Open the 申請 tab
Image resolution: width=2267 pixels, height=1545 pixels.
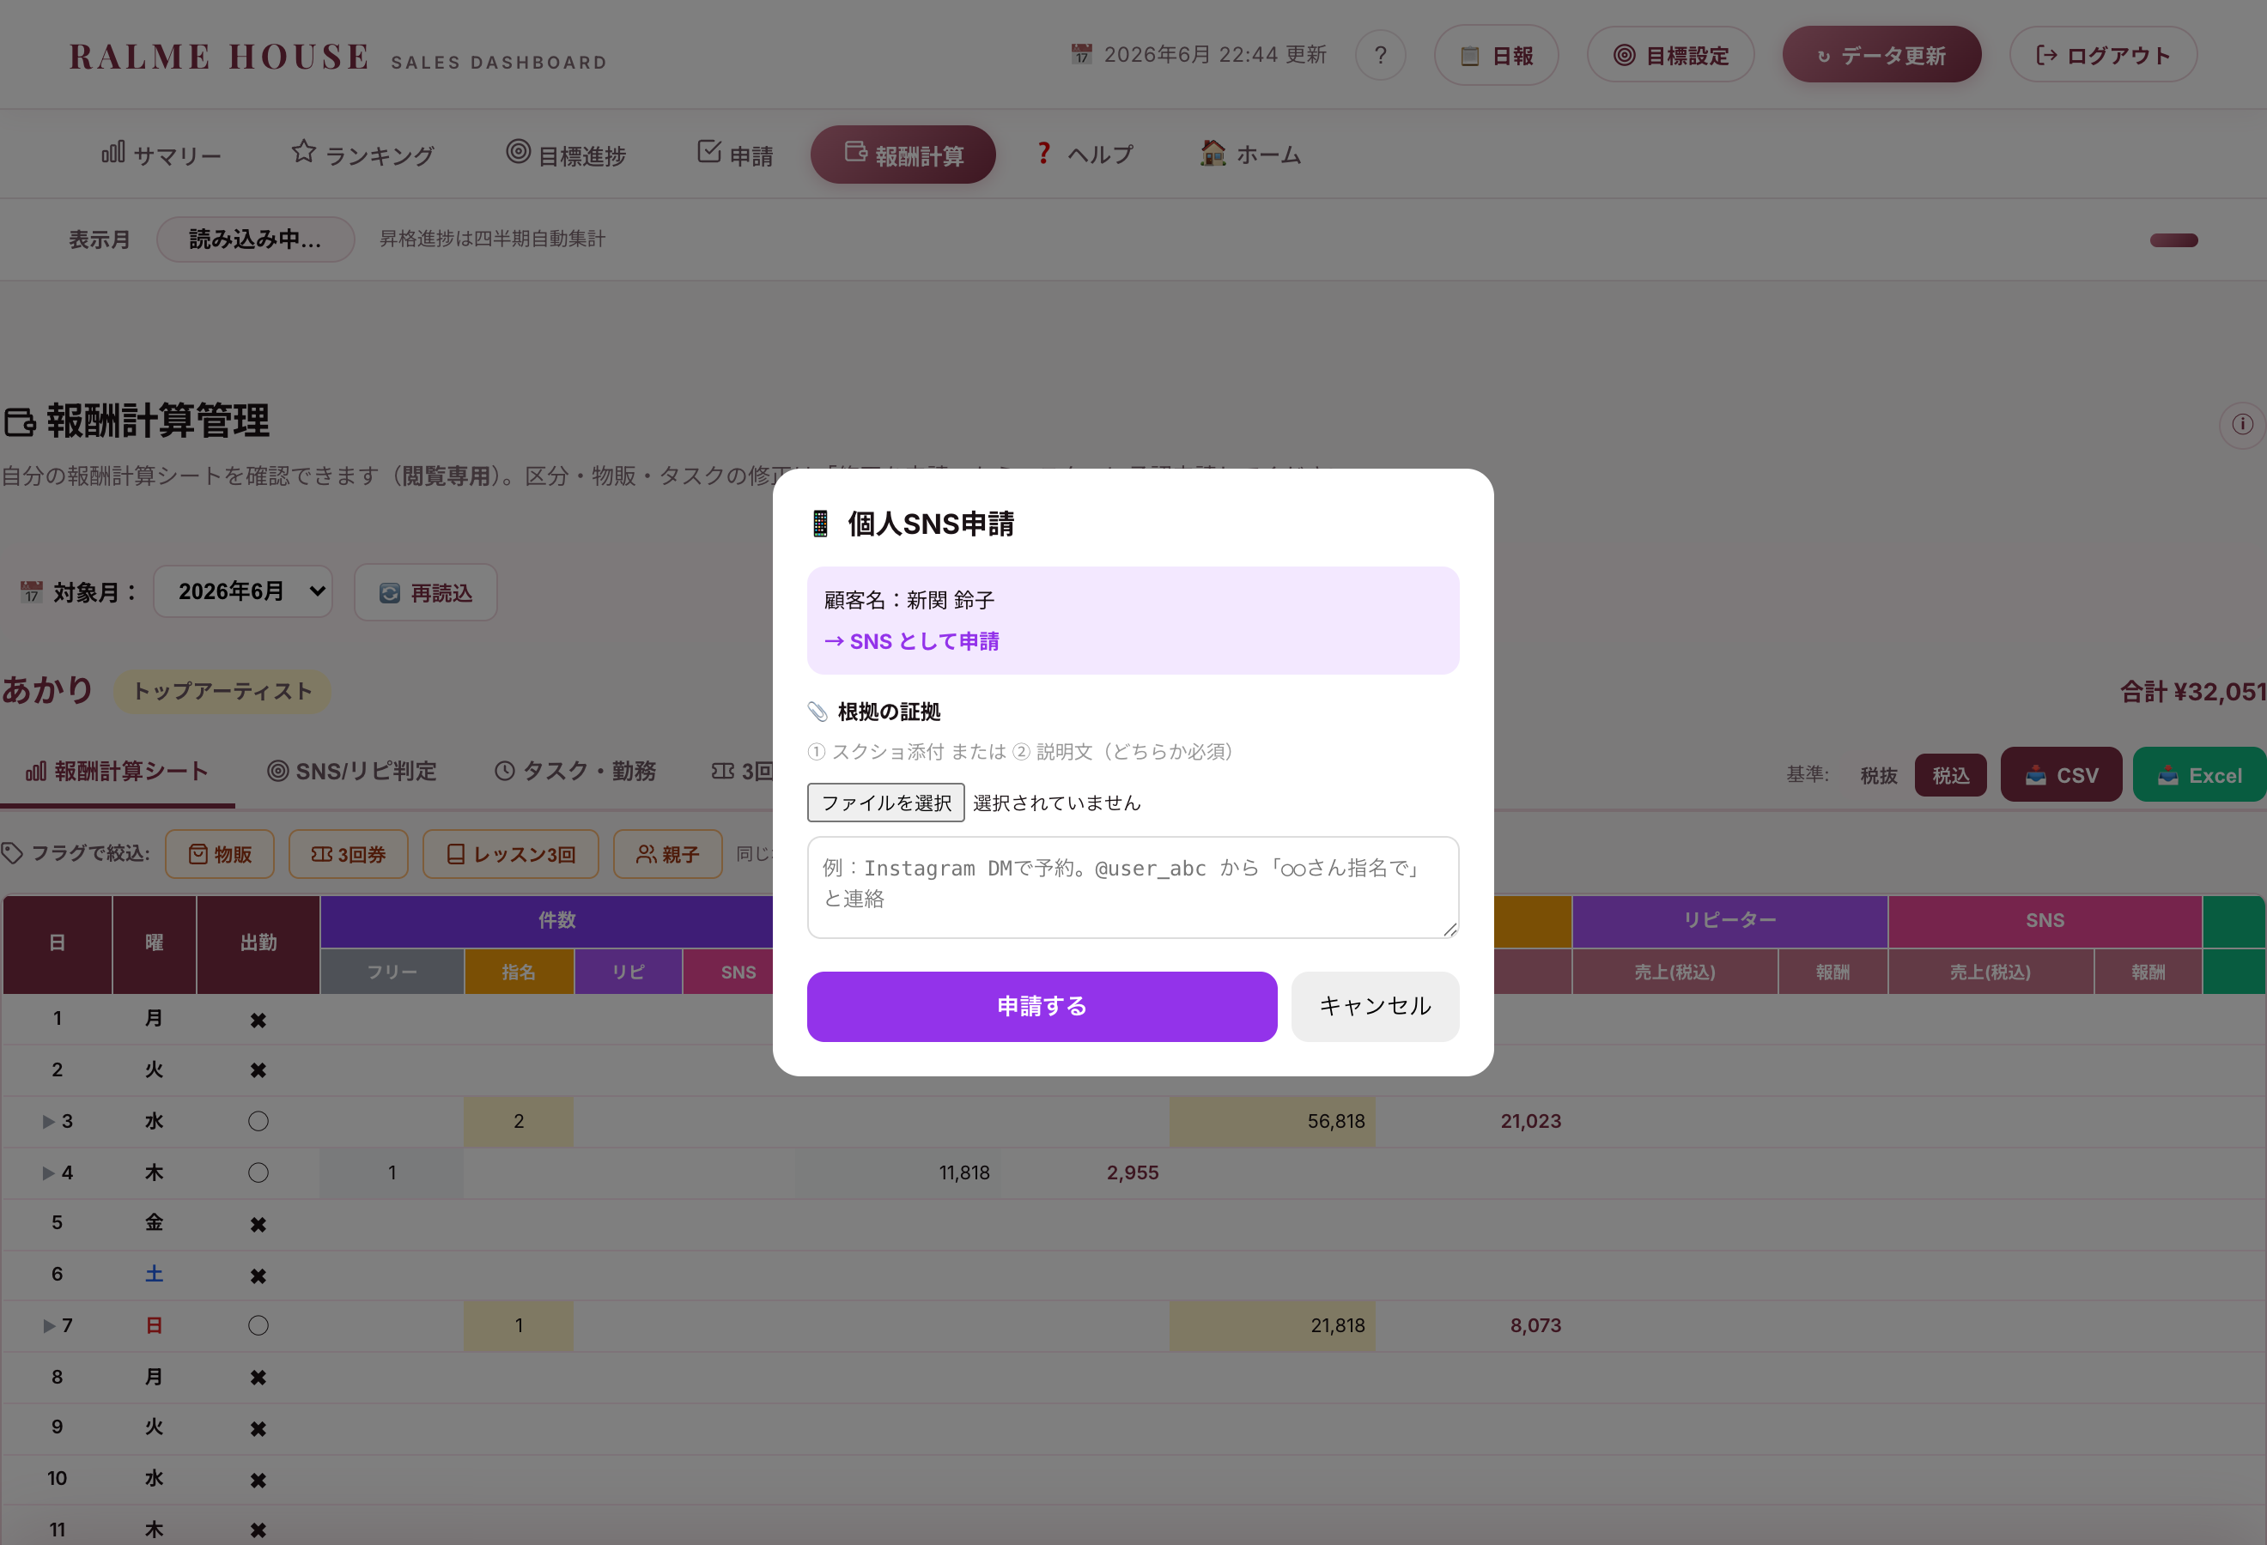734,154
